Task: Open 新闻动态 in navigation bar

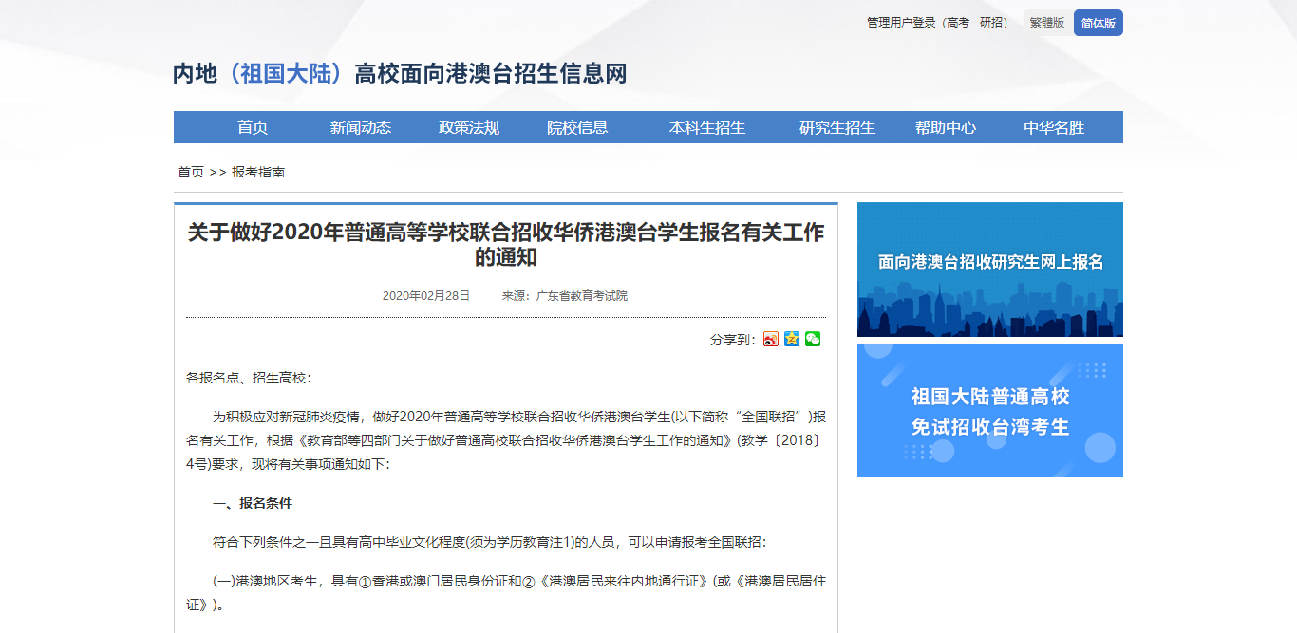Action: click(x=361, y=127)
